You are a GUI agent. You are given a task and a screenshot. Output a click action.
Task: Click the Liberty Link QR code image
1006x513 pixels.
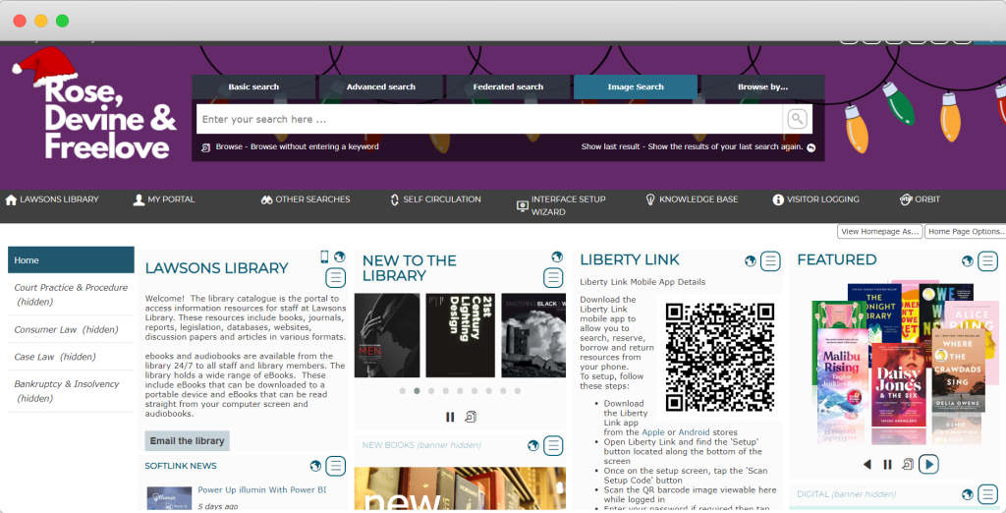[720, 357]
